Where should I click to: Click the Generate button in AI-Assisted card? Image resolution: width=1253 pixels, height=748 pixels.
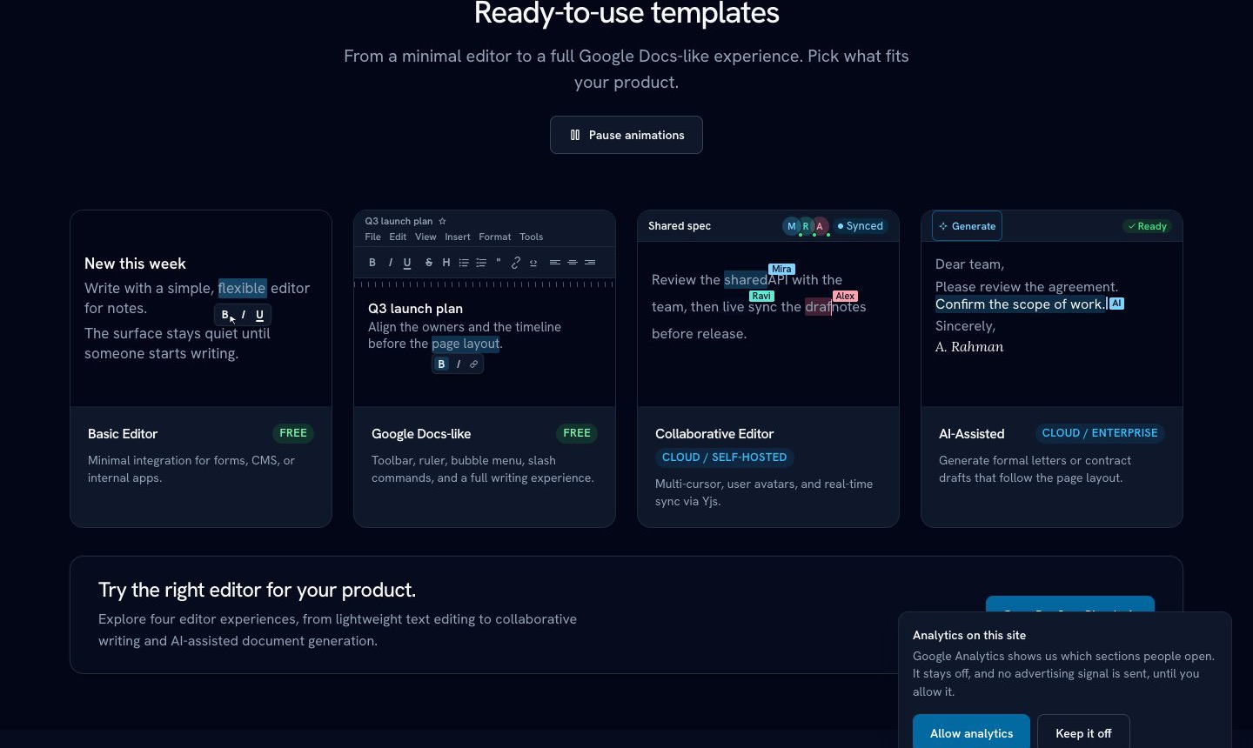tap(967, 226)
